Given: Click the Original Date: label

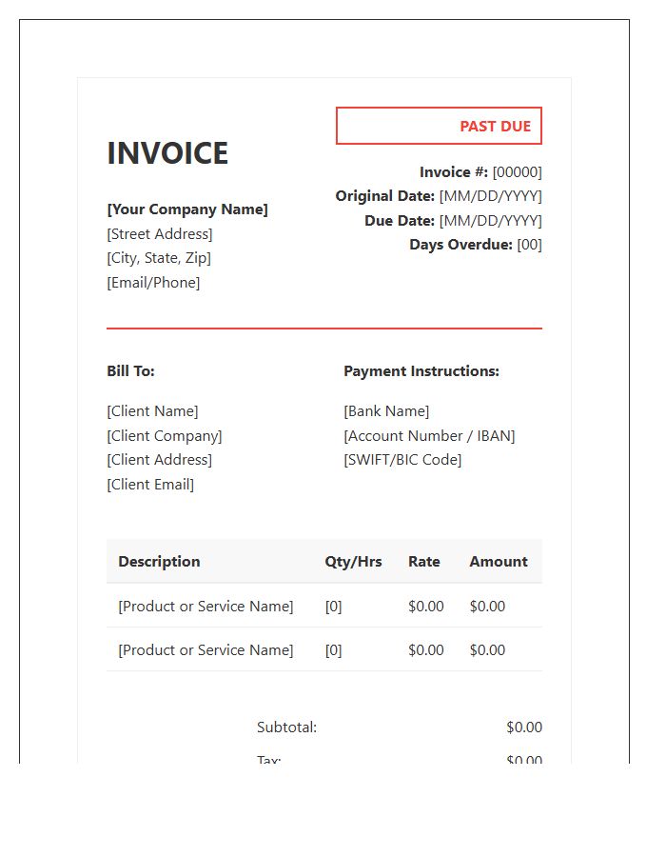Looking at the screenshot, I should [385, 196].
